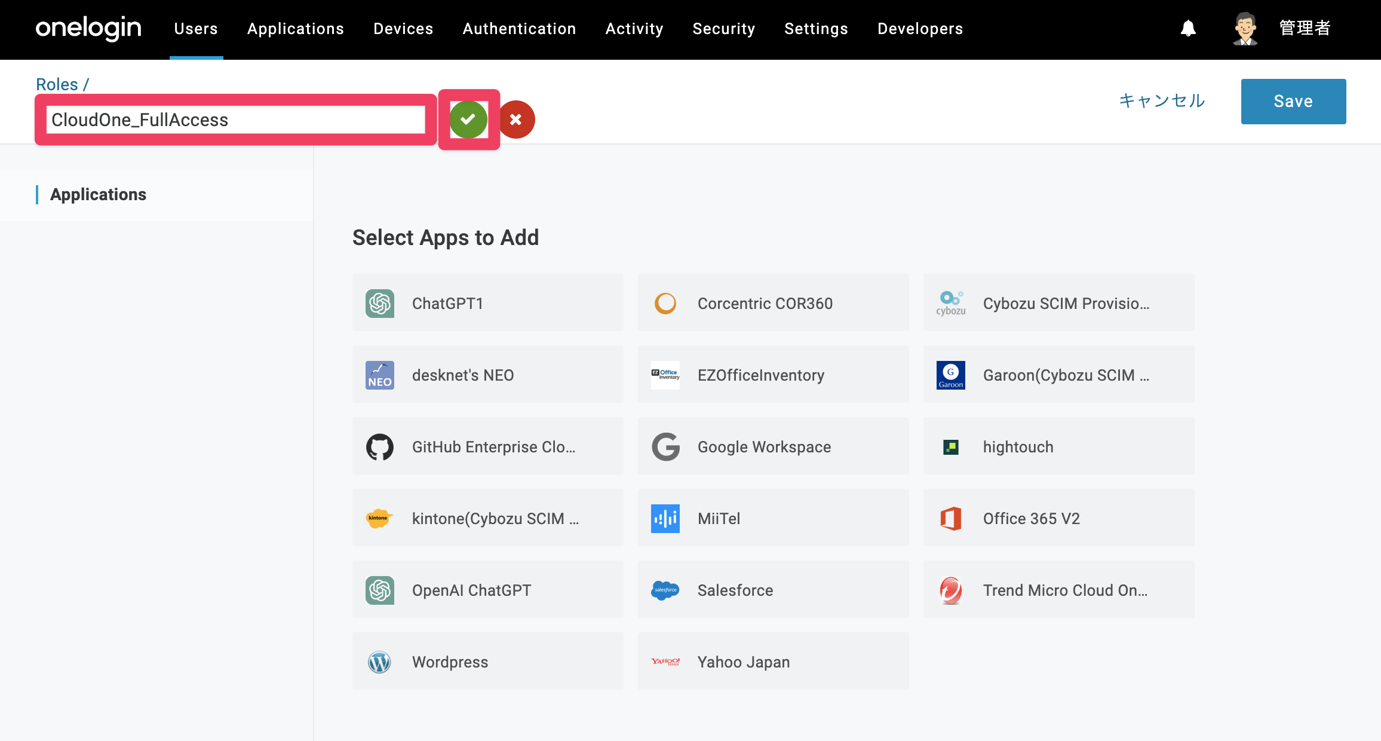Open the Developers menu
Viewport: 1381px width, 741px height.
coord(920,29)
